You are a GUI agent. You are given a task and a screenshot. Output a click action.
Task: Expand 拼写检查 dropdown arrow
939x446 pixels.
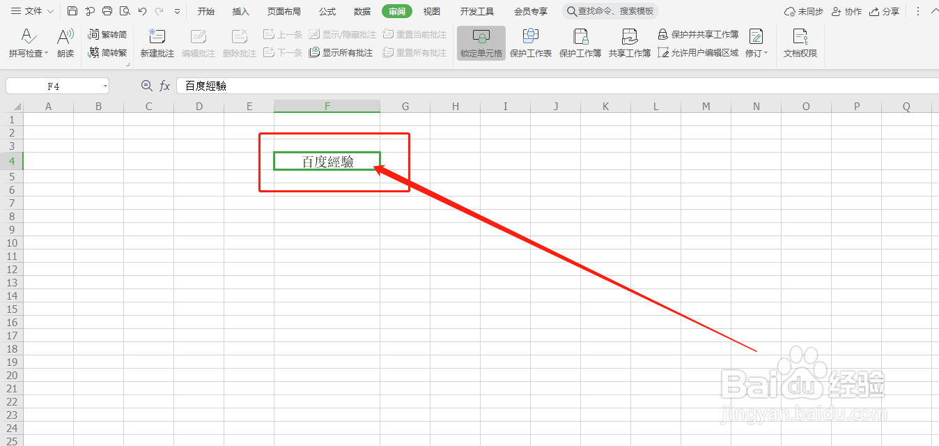coord(47,54)
